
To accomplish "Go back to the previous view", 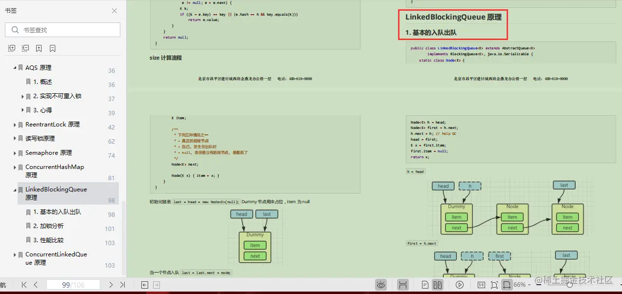I will point(145,285).
